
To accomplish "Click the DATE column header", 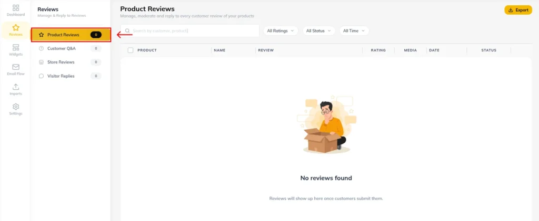I will click(x=434, y=50).
